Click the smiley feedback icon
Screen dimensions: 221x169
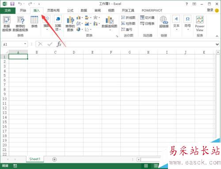click(217, 11)
